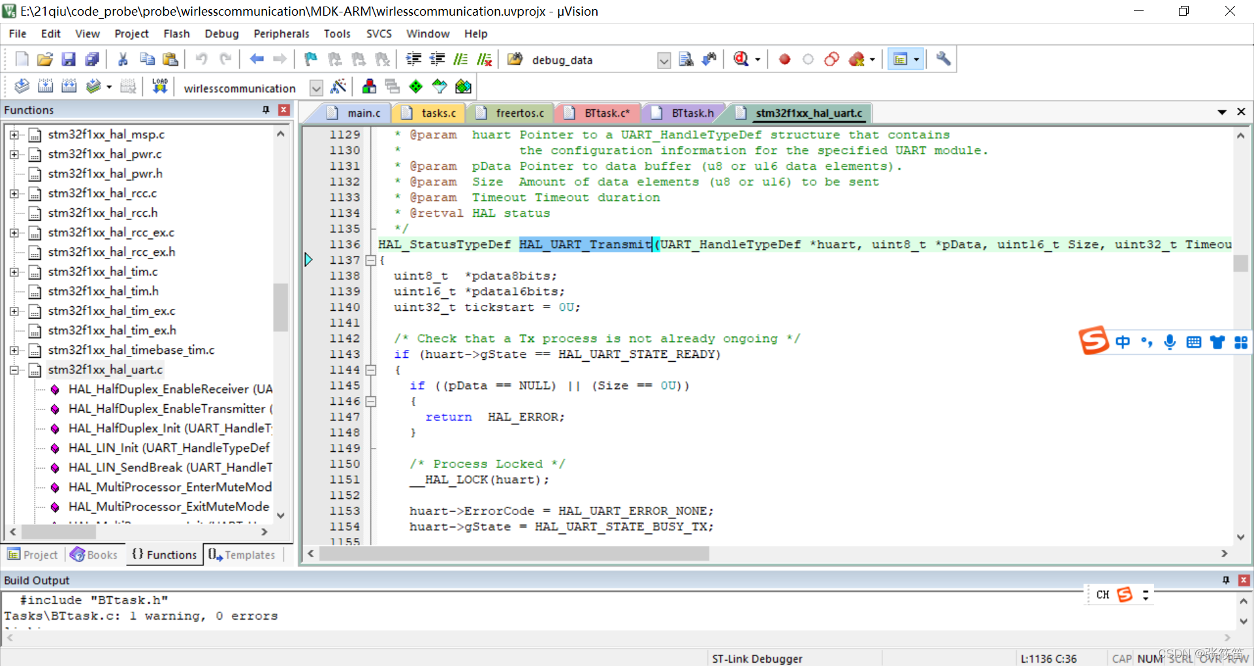Collapse stm32f1xx_hal_uart.c tree node
This screenshot has width=1254, height=666.
tap(14, 370)
